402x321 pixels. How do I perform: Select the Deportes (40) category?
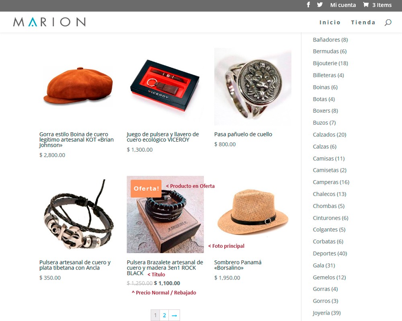pyautogui.click(x=330, y=253)
